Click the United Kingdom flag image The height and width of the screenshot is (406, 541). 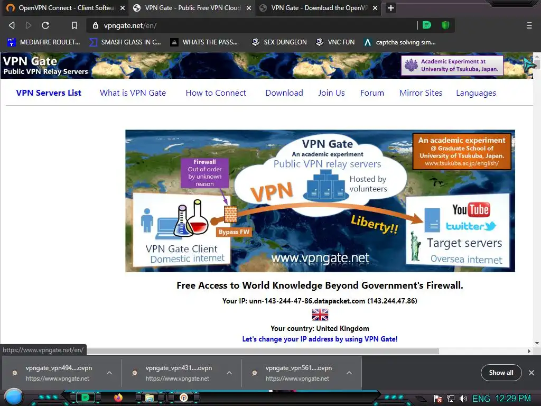tap(320, 315)
